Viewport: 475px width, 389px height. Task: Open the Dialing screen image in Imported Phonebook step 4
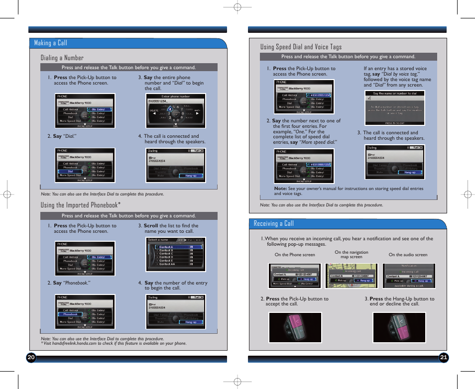176,312
